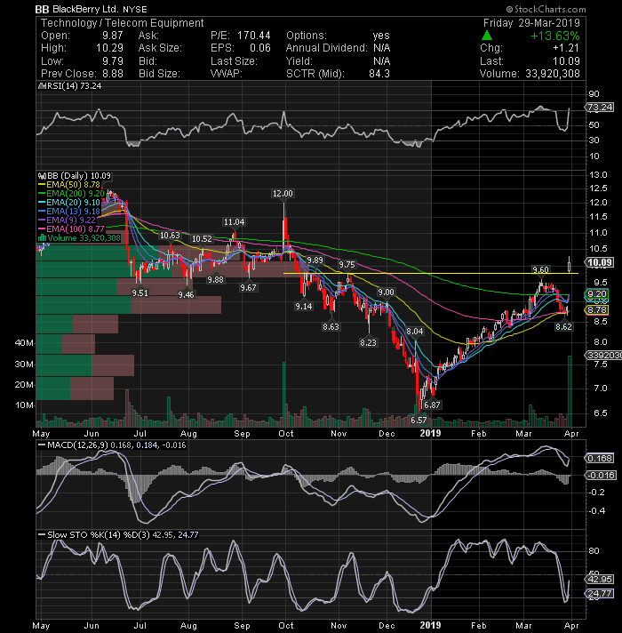Click the P/E value 170.44
The height and width of the screenshot is (633, 622).
click(x=254, y=36)
